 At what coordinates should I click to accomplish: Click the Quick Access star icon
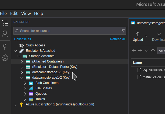(x=21, y=45)
